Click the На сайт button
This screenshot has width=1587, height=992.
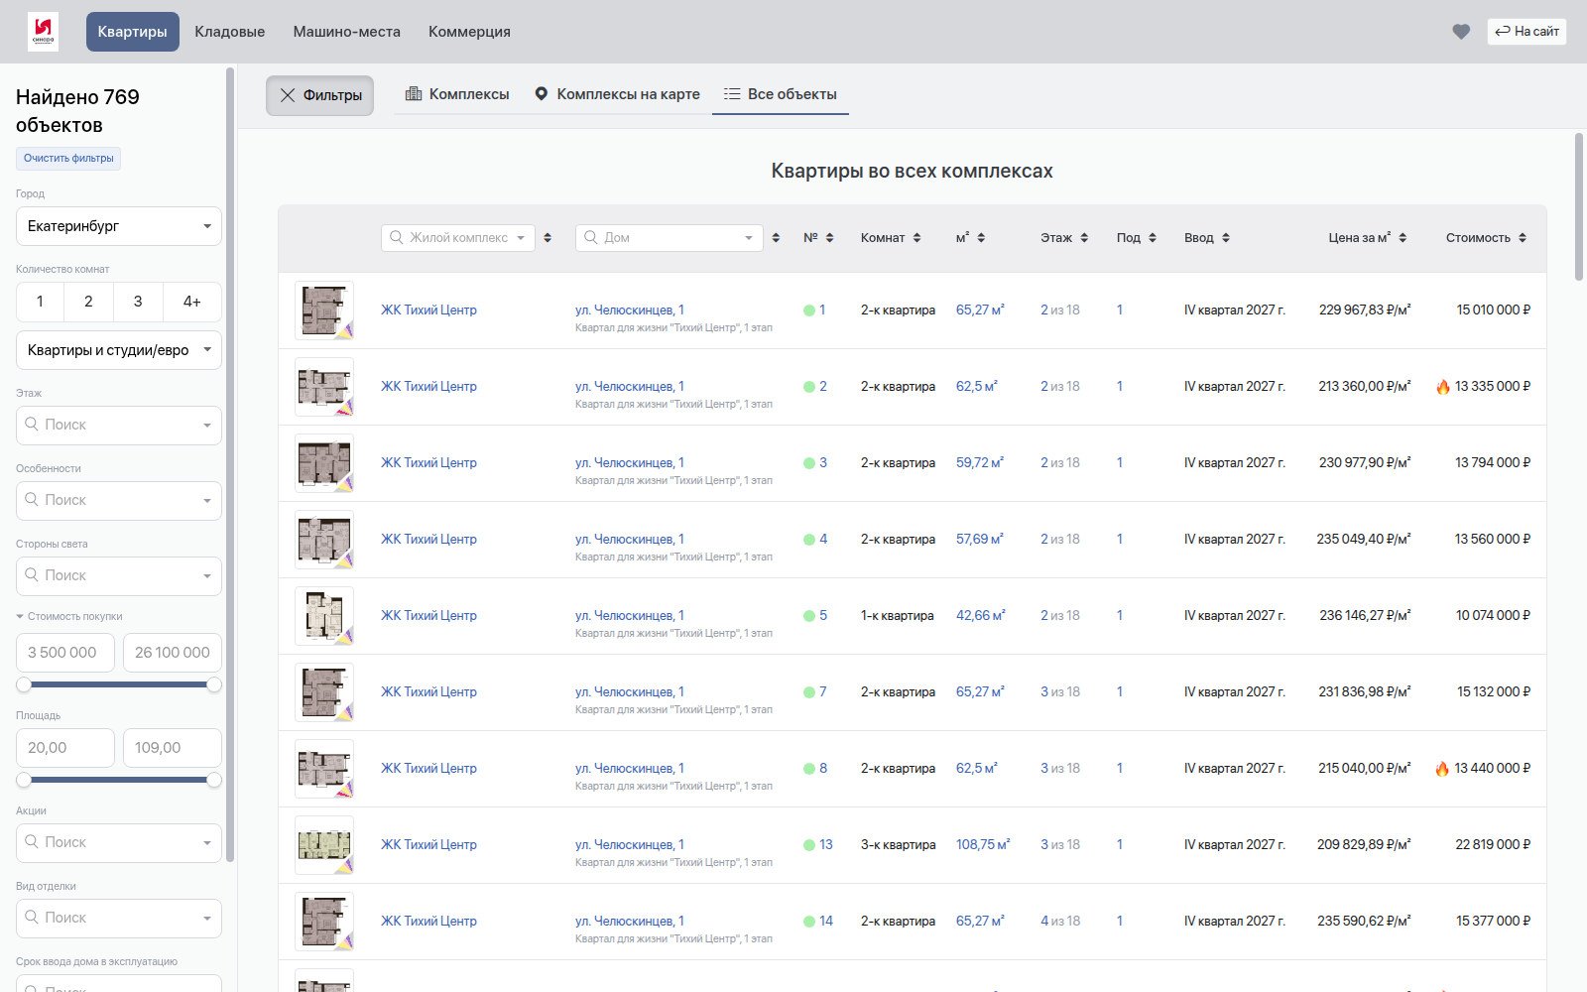pos(1526,32)
